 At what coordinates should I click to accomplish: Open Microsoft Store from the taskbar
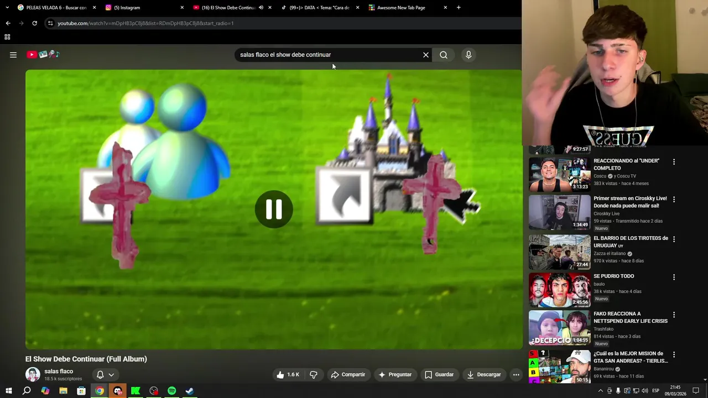pyautogui.click(x=81, y=391)
